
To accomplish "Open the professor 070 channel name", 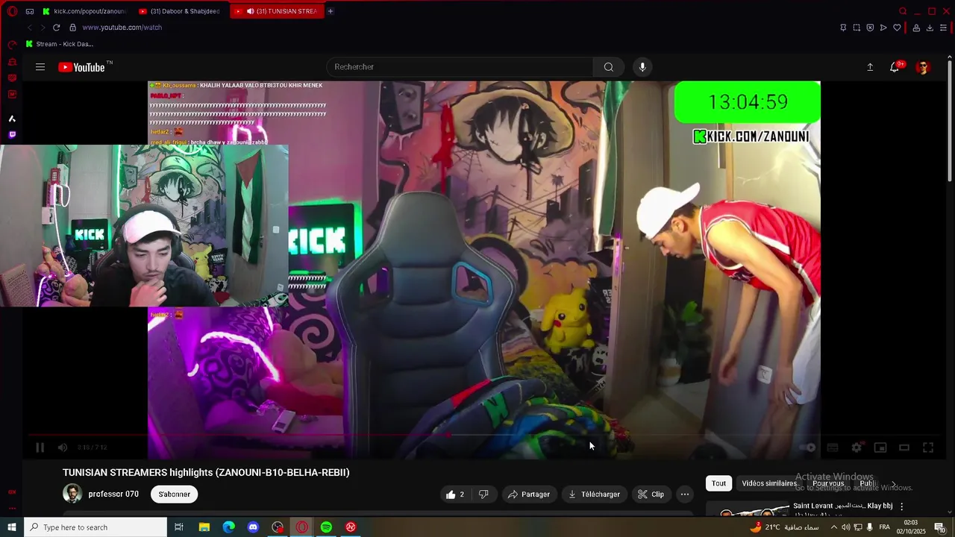I will pos(113,494).
